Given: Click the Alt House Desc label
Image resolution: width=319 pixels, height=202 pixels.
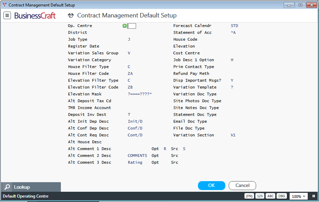Looking at the screenshot, I should (85, 142).
